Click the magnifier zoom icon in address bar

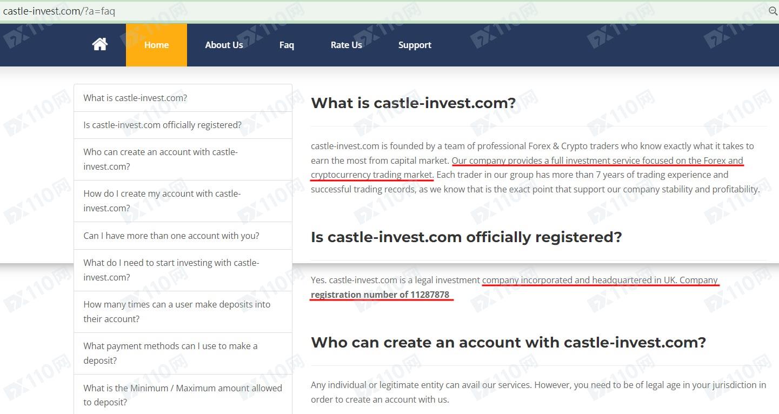click(773, 11)
